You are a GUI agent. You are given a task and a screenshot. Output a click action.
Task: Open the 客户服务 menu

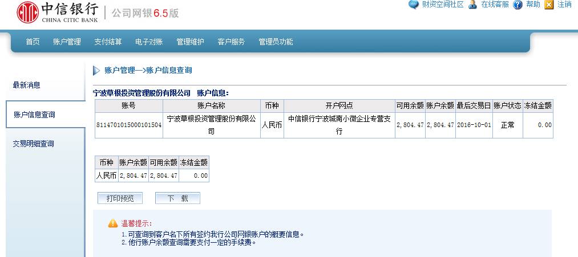[x=231, y=42]
